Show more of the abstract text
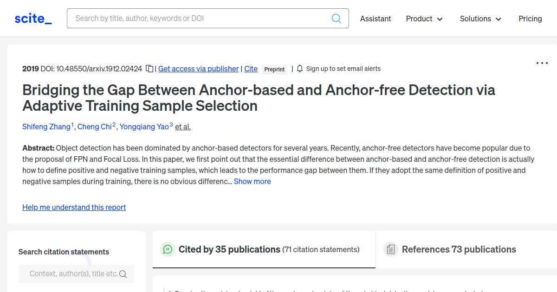 (252, 181)
